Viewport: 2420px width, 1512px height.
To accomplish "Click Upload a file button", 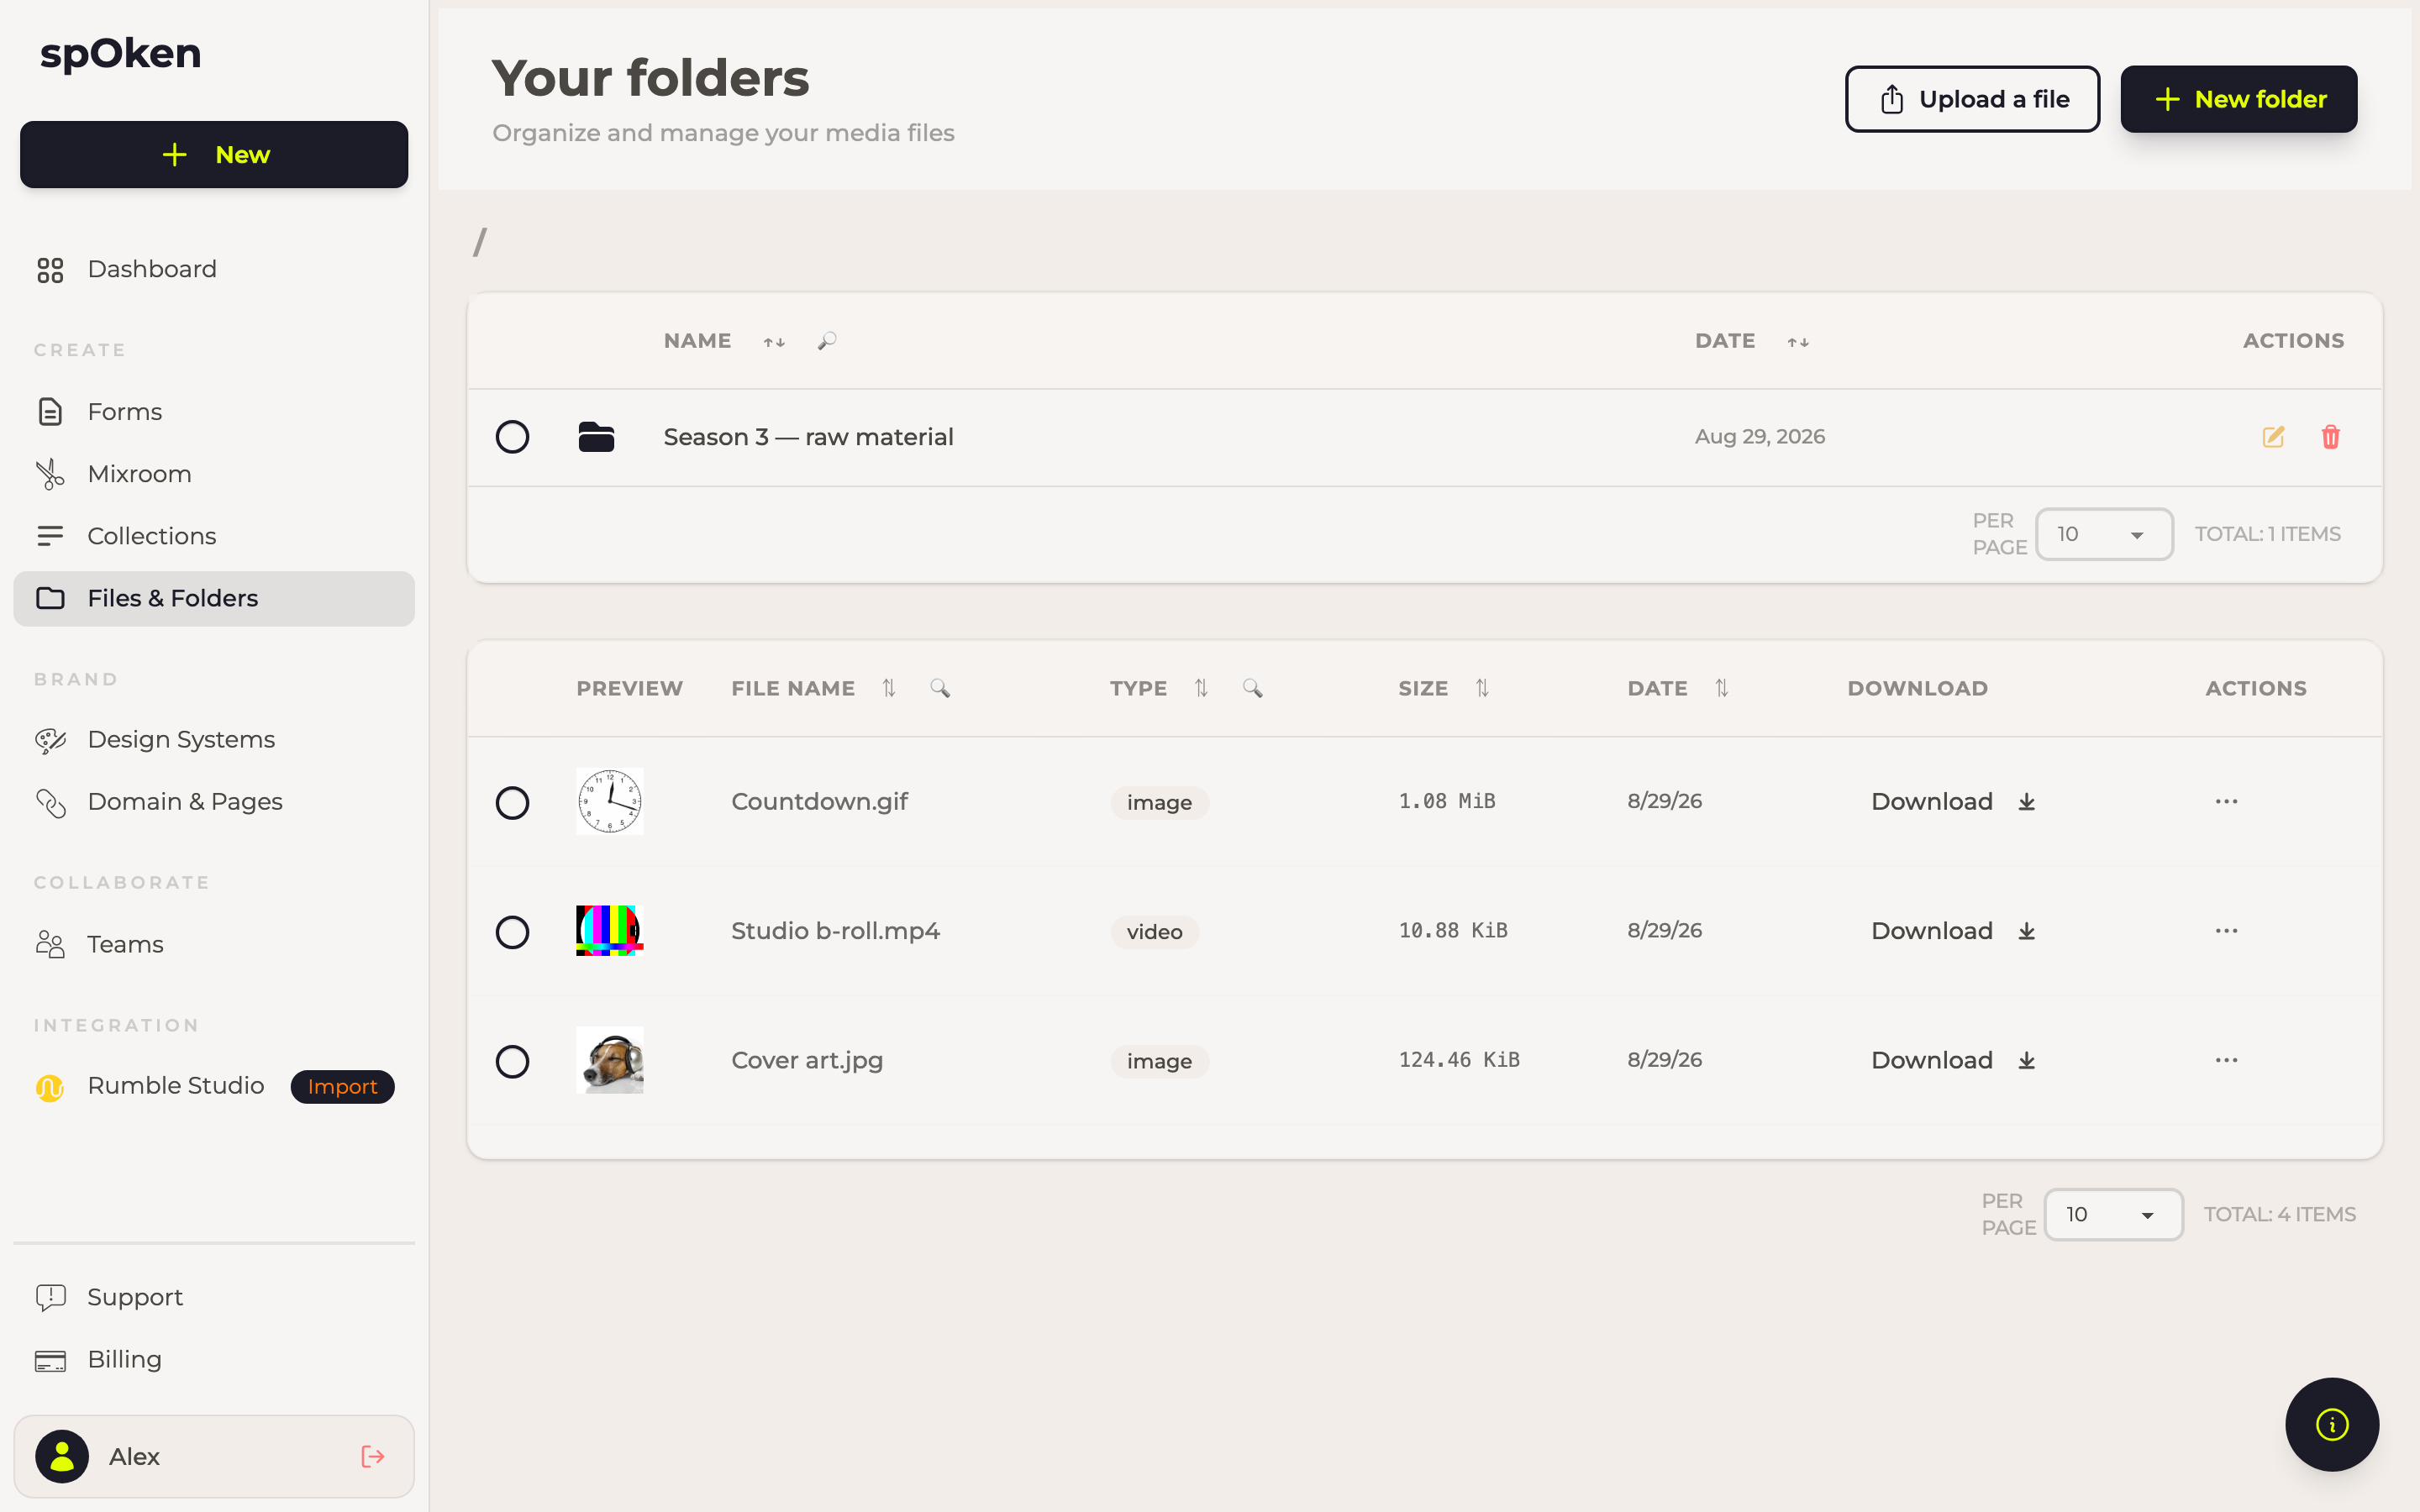I will pos(1972,99).
